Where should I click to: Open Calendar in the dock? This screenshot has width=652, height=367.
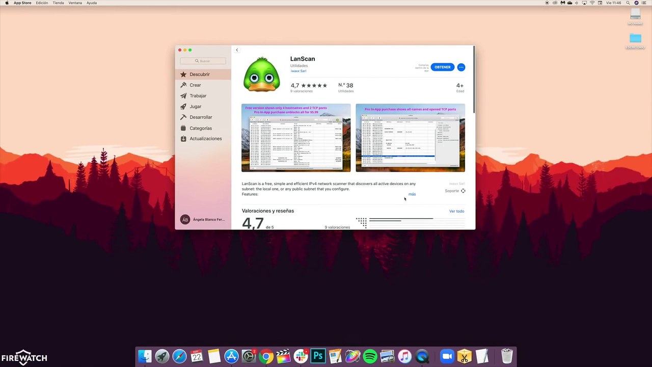(x=197, y=356)
